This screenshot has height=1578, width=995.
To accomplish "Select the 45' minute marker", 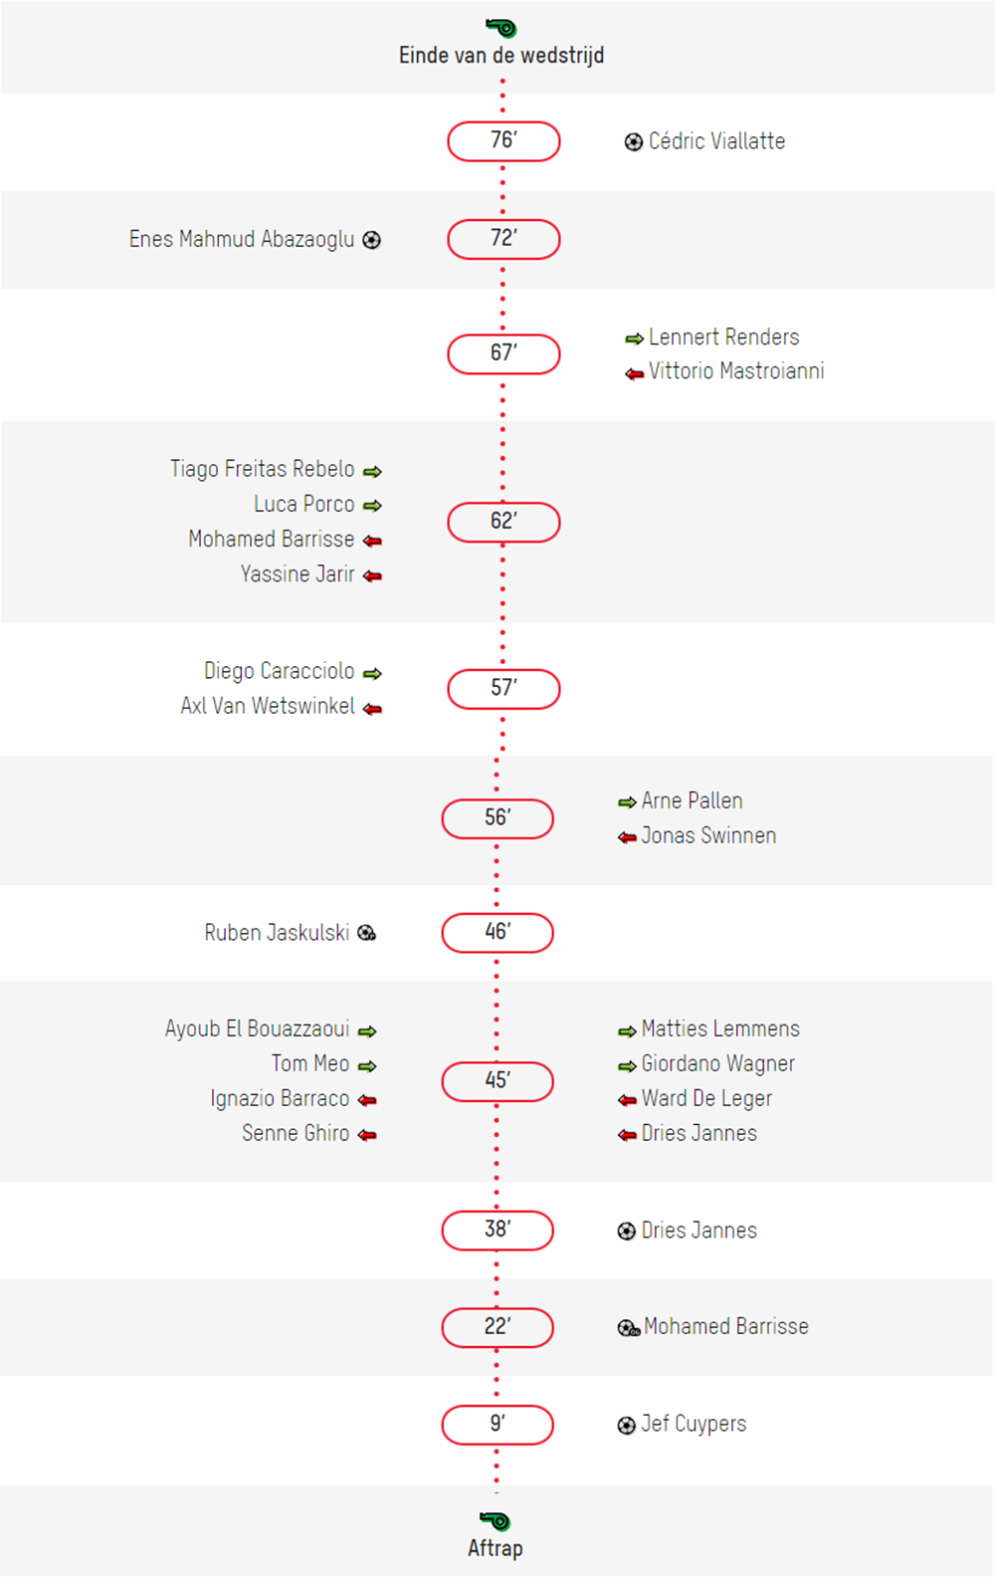I will click(x=497, y=1081).
